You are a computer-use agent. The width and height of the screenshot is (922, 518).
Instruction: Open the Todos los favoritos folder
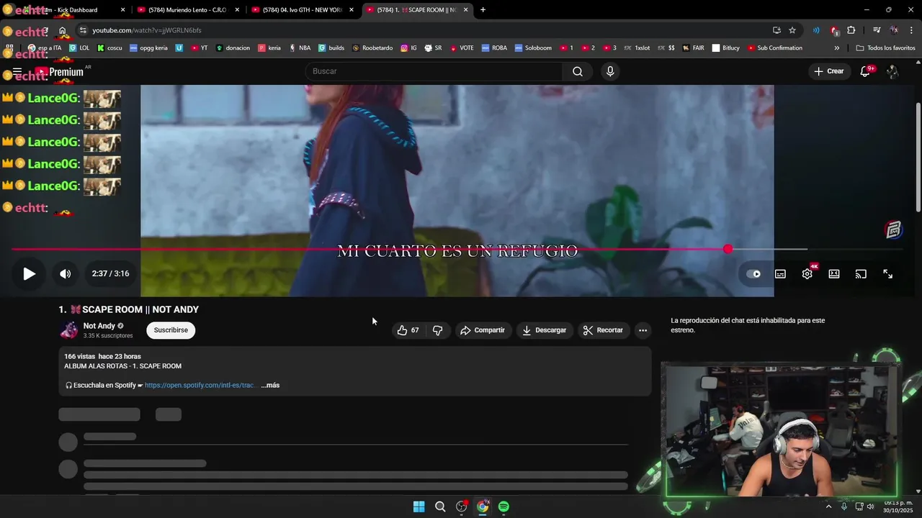[885, 48]
